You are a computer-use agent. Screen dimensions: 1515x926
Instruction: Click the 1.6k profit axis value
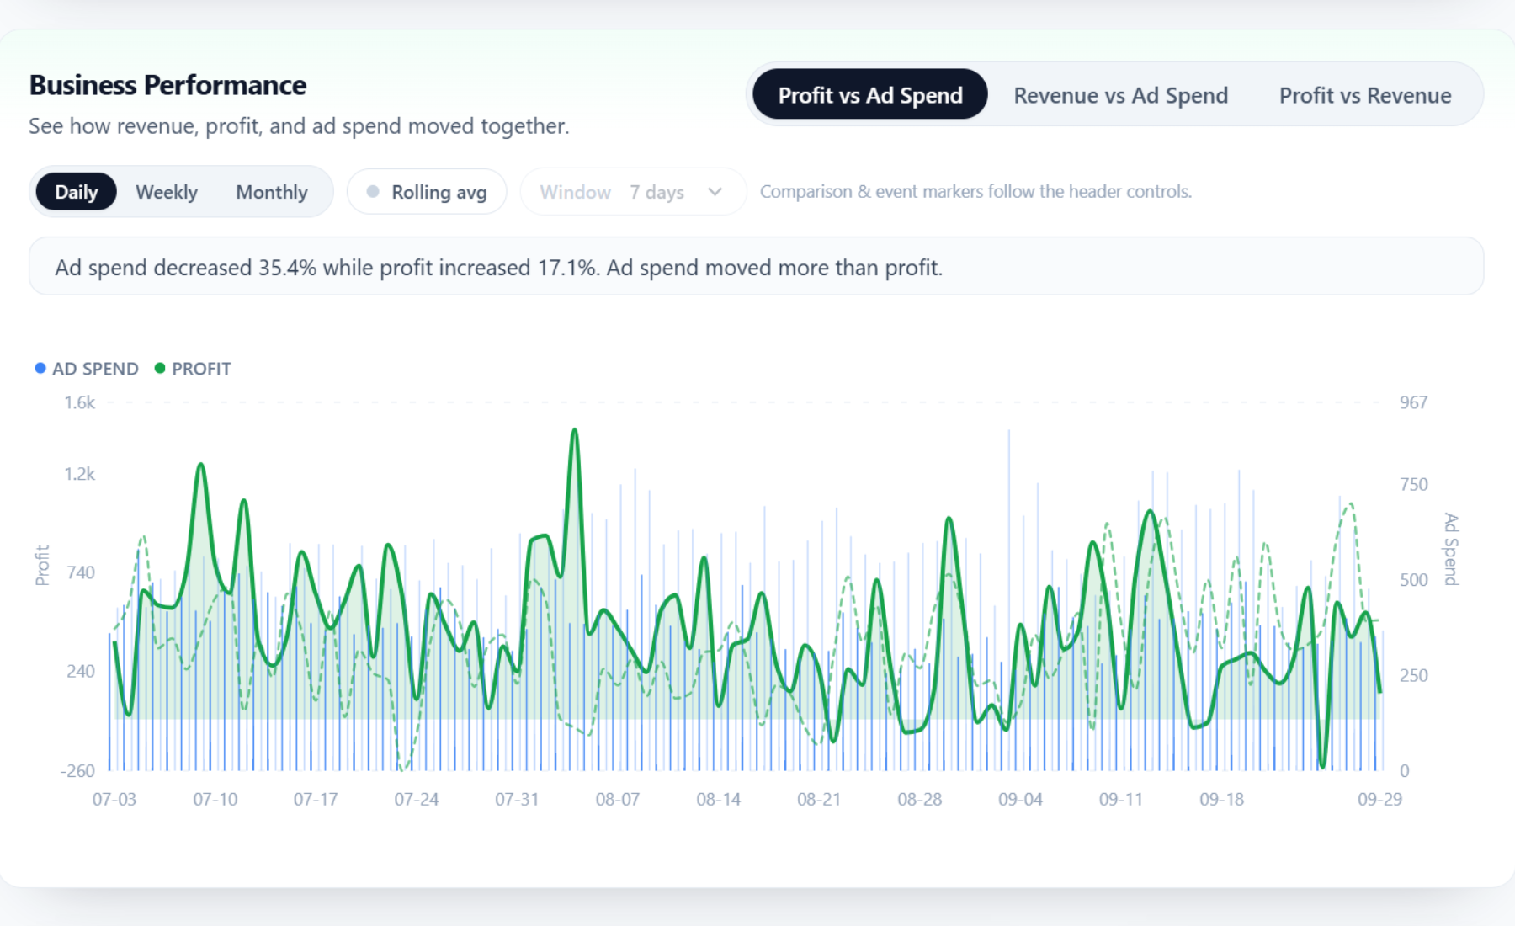point(80,402)
